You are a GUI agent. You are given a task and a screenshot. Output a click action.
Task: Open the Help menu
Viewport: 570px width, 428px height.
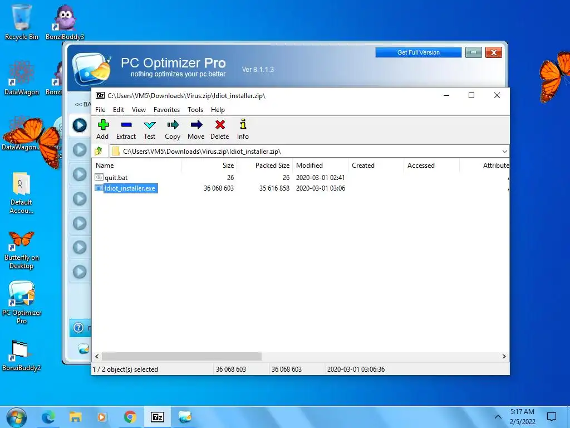click(x=218, y=110)
